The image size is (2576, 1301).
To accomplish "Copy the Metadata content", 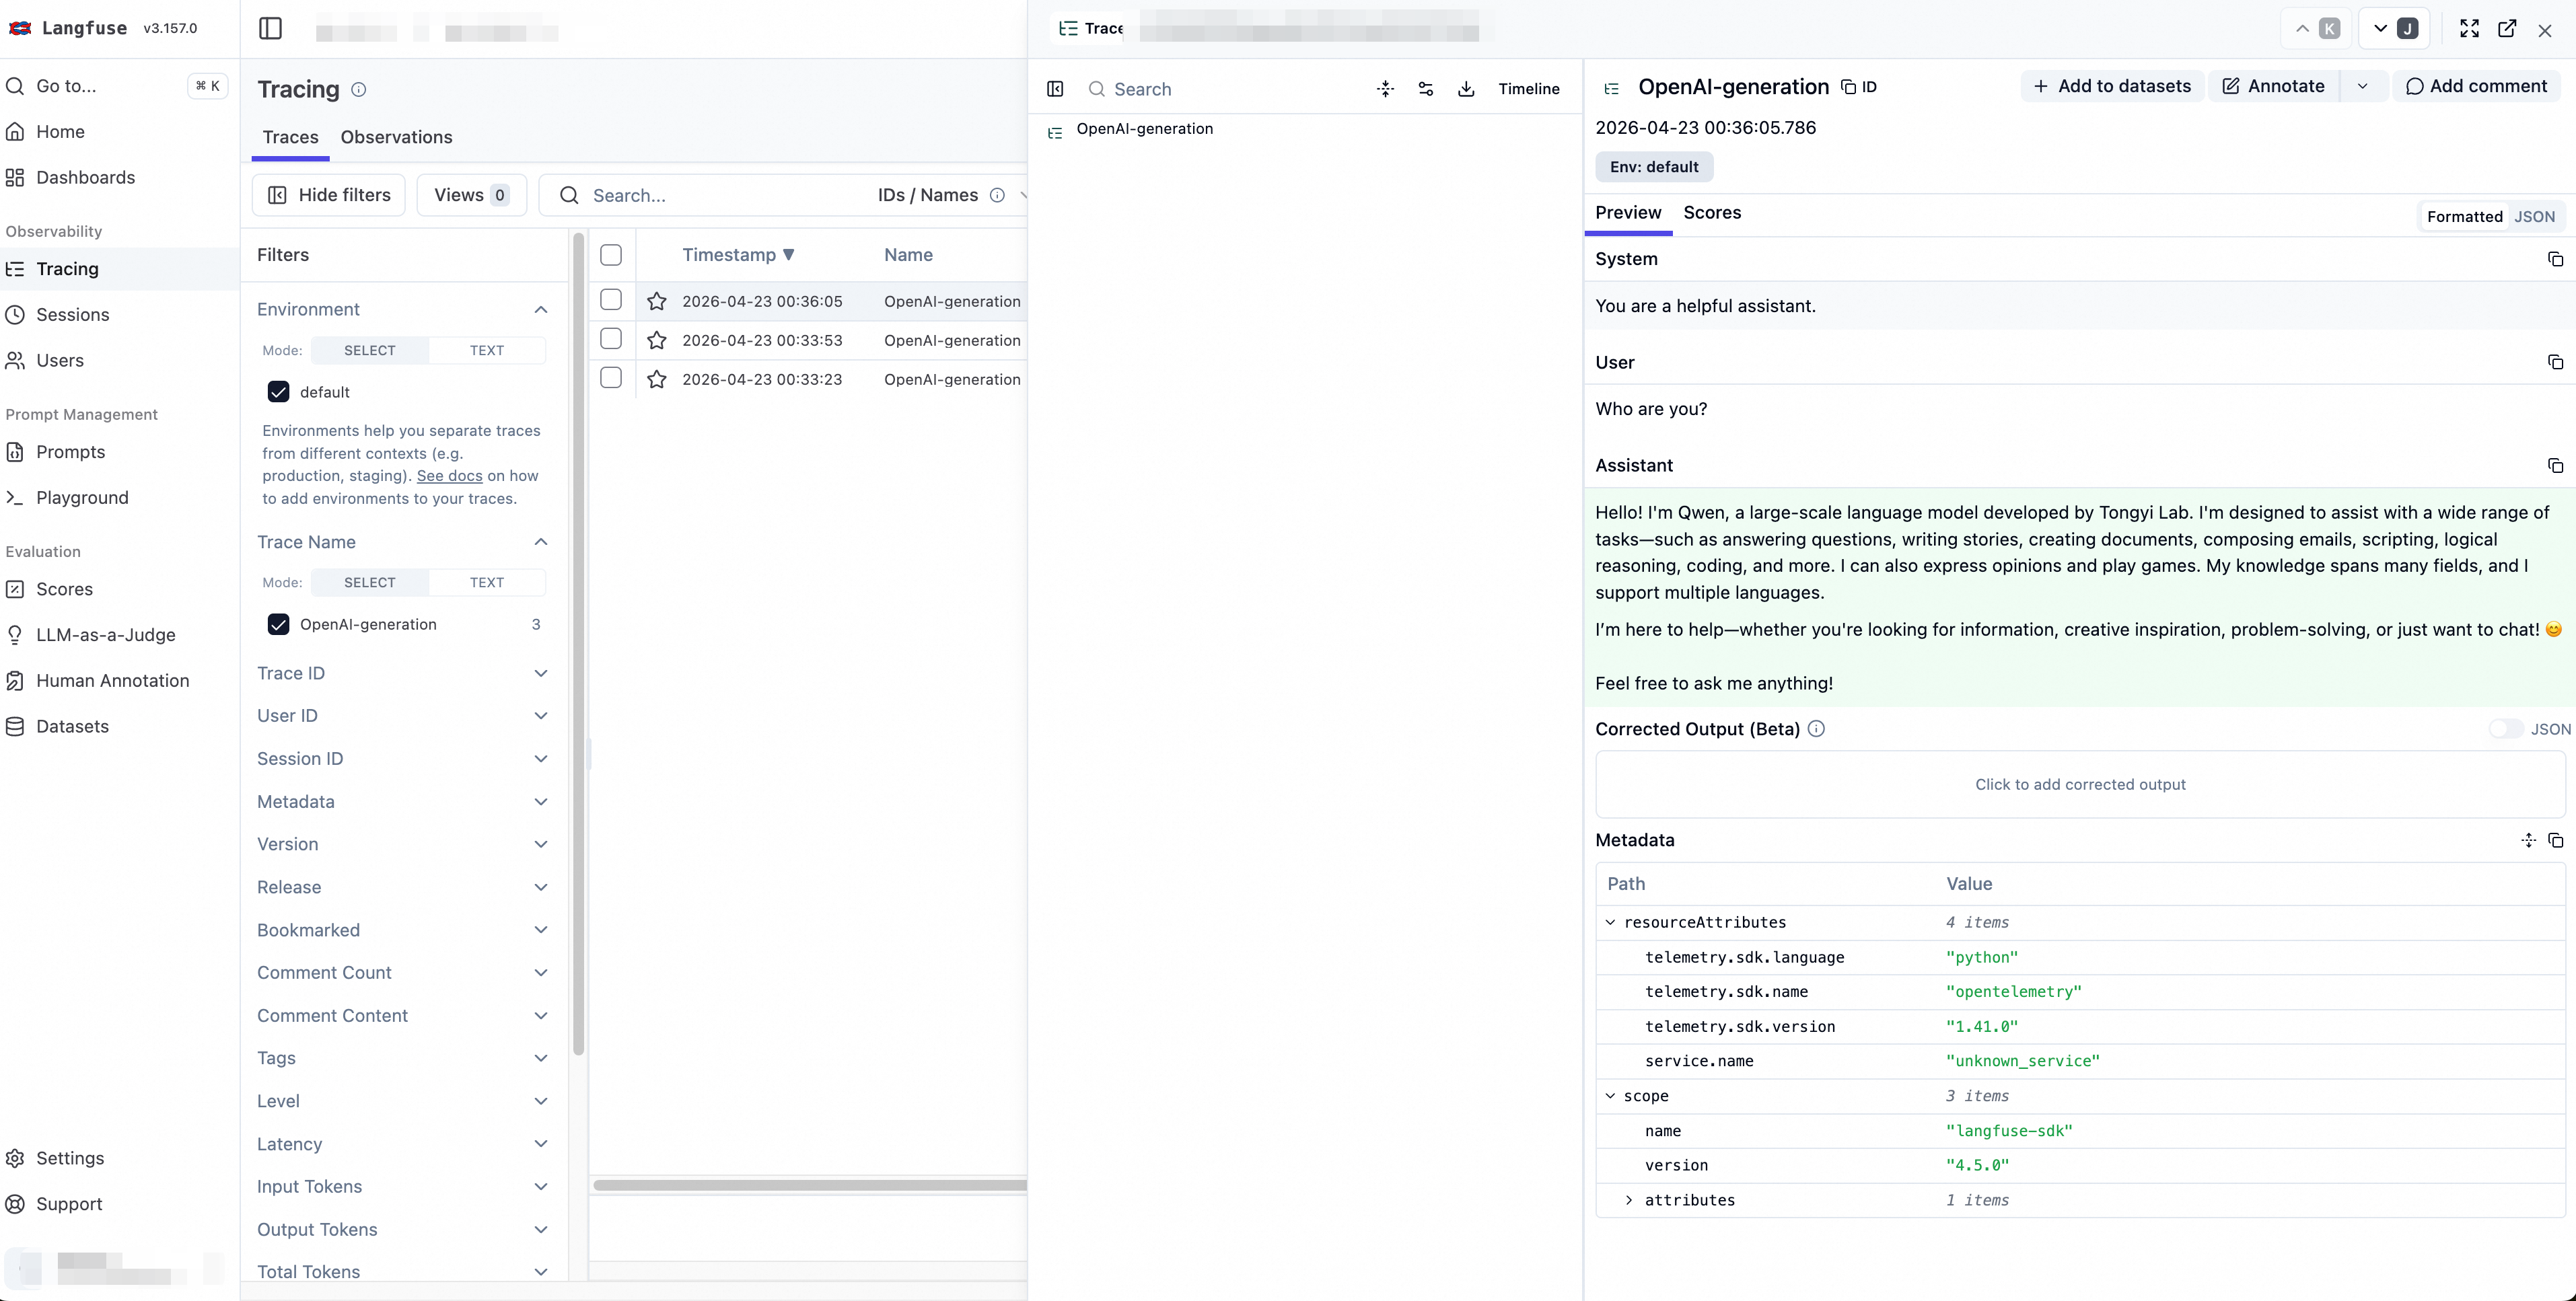I will point(2555,840).
